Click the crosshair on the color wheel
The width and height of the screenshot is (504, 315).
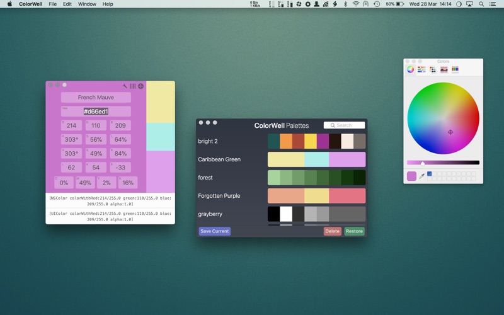click(450, 132)
